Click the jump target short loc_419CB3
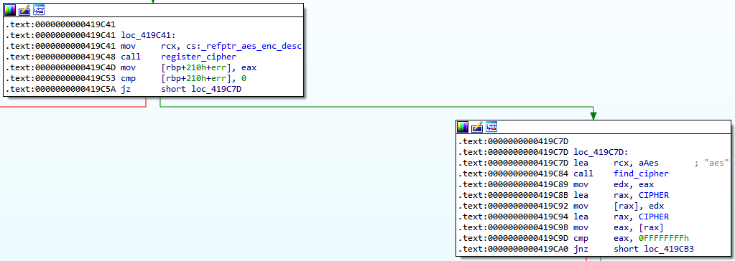The image size is (735, 261). pyautogui.click(x=654, y=249)
